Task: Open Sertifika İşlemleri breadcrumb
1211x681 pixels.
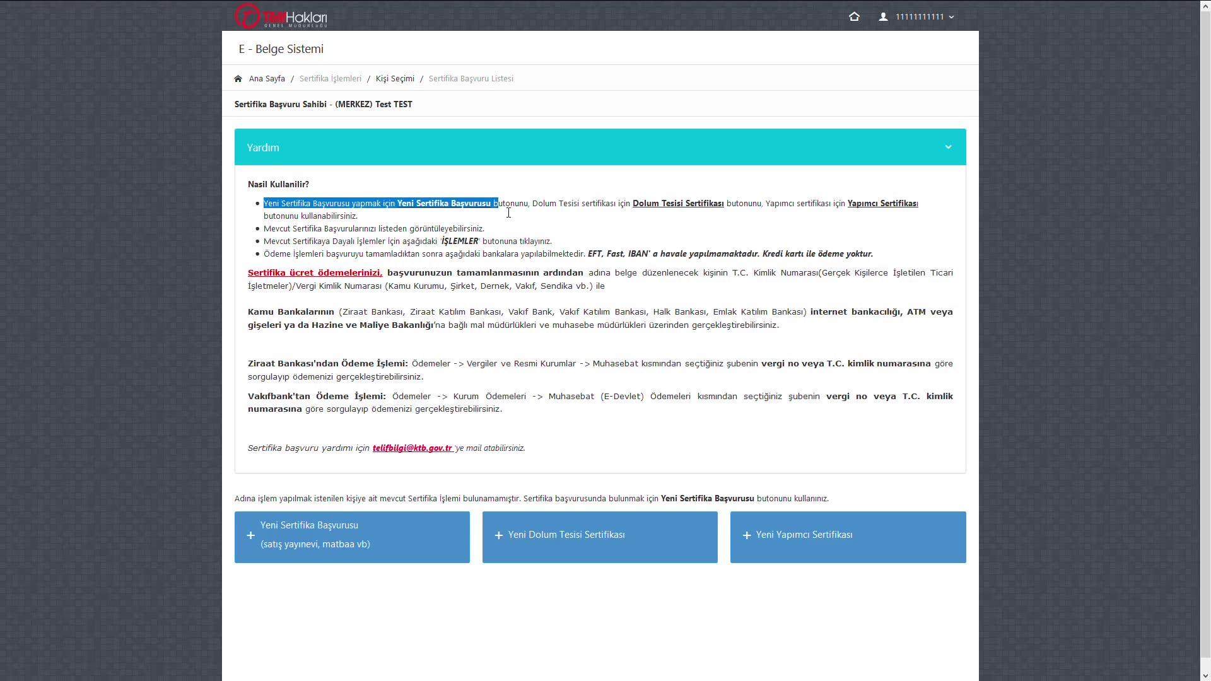Action: pos(330,79)
